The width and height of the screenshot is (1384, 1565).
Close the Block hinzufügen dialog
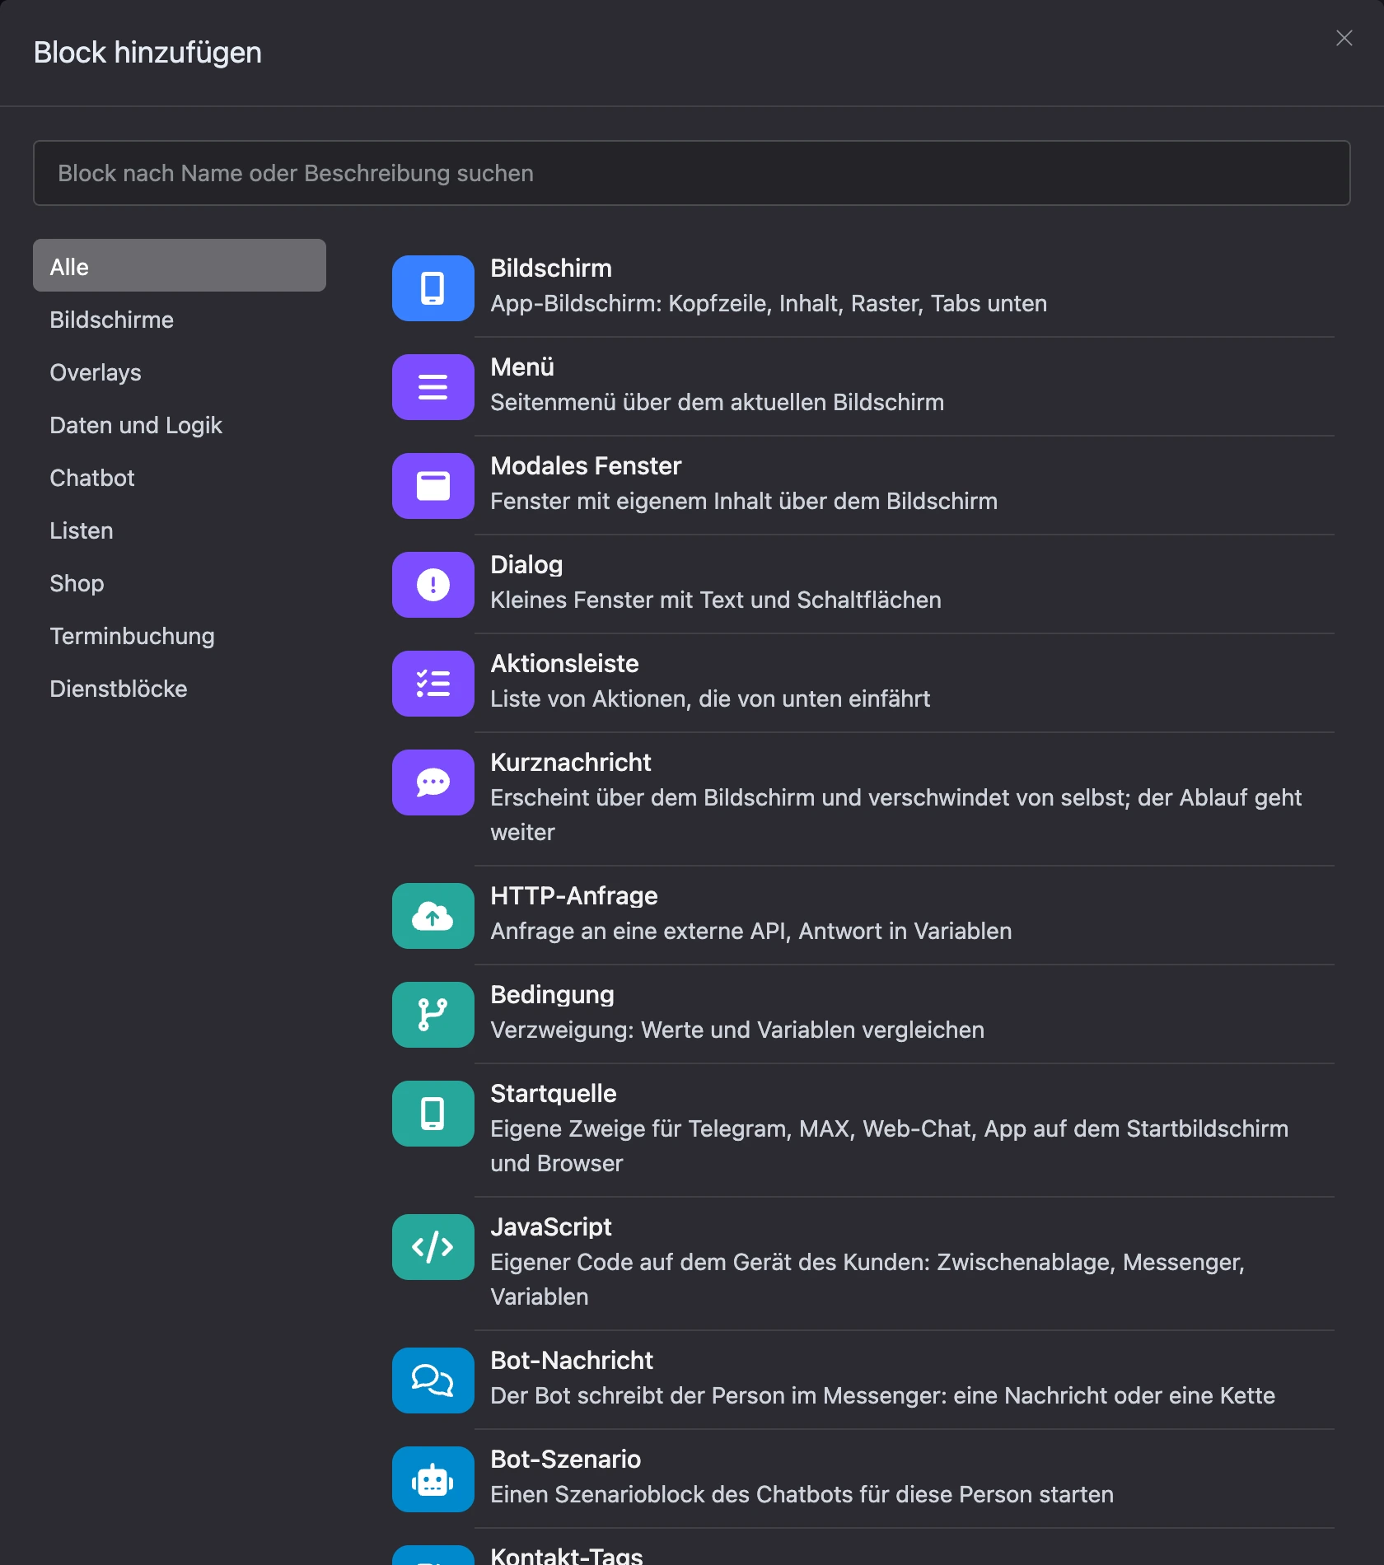click(1344, 38)
